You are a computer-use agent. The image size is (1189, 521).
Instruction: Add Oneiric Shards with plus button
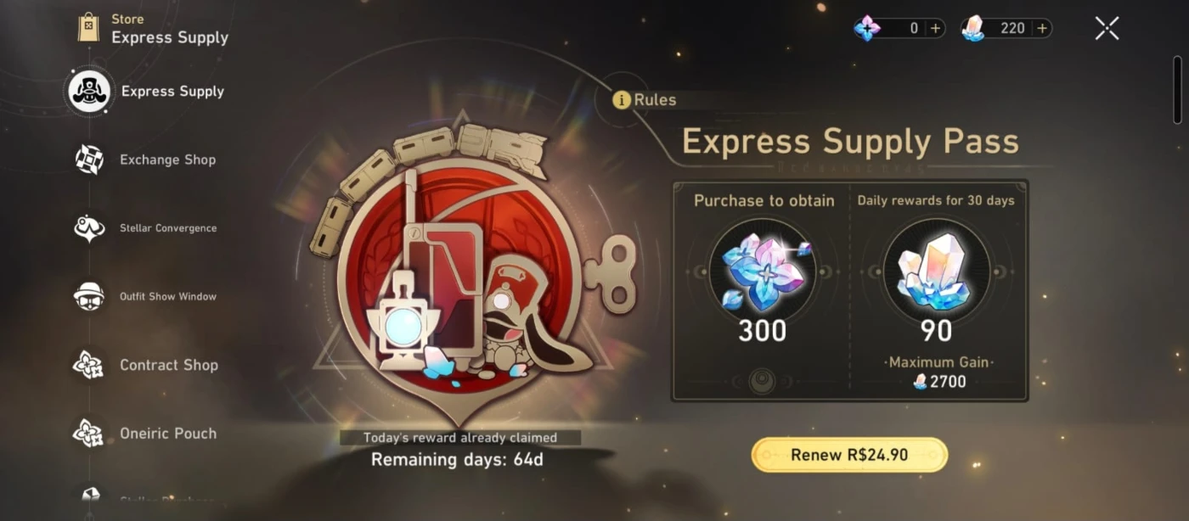point(935,28)
